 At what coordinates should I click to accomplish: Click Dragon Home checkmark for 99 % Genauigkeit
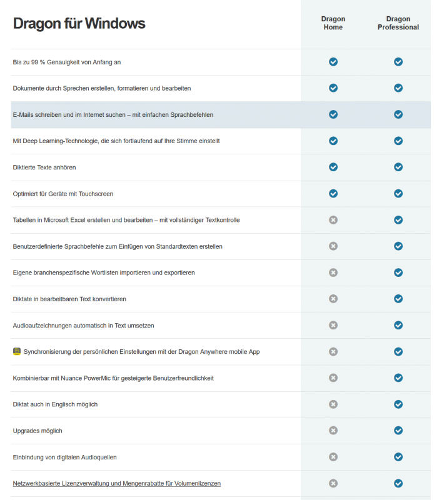coord(333,62)
